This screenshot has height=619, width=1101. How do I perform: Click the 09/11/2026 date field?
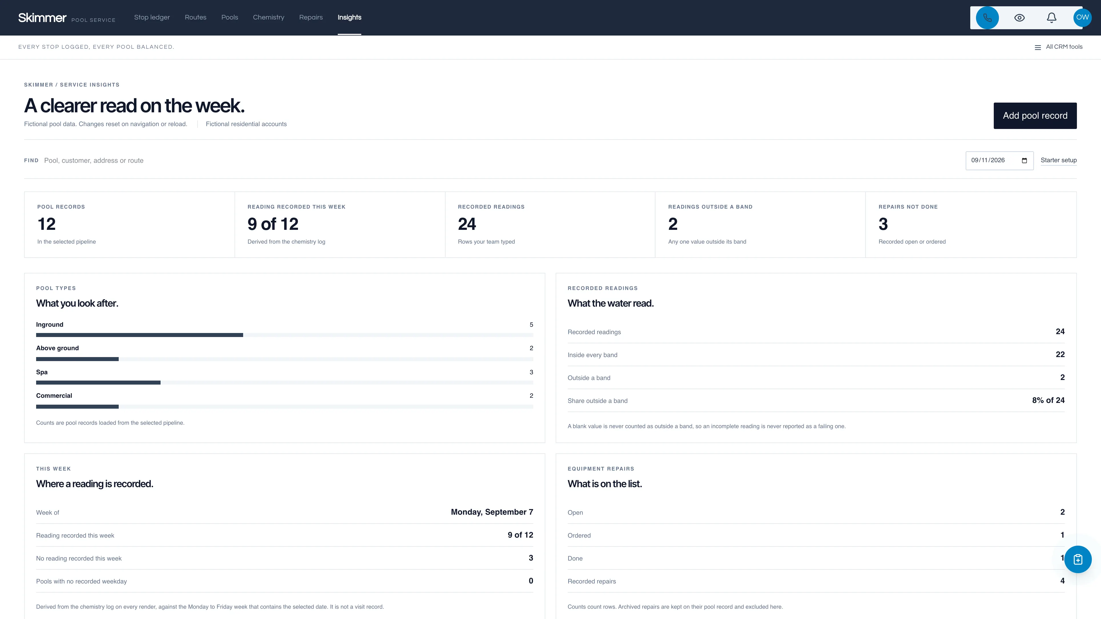coord(999,160)
